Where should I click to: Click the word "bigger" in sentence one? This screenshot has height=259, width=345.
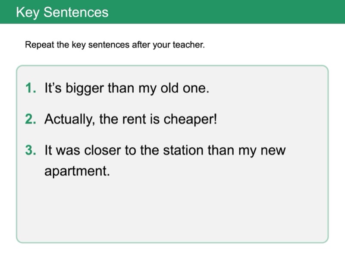click(83, 88)
